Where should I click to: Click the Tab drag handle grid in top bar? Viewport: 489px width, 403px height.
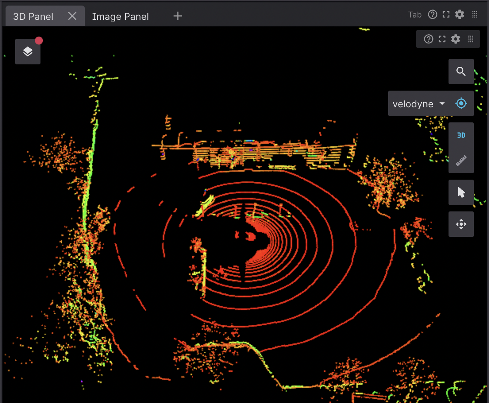[x=475, y=15]
